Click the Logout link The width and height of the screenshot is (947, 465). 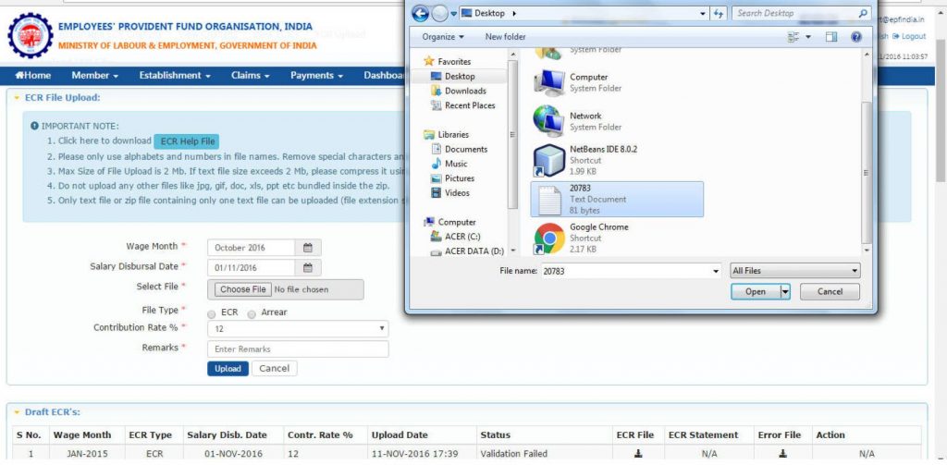909,36
